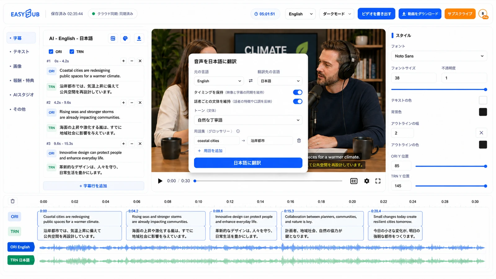
Task: Open the dark mode dropdown
Action: [x=337, y=14]
